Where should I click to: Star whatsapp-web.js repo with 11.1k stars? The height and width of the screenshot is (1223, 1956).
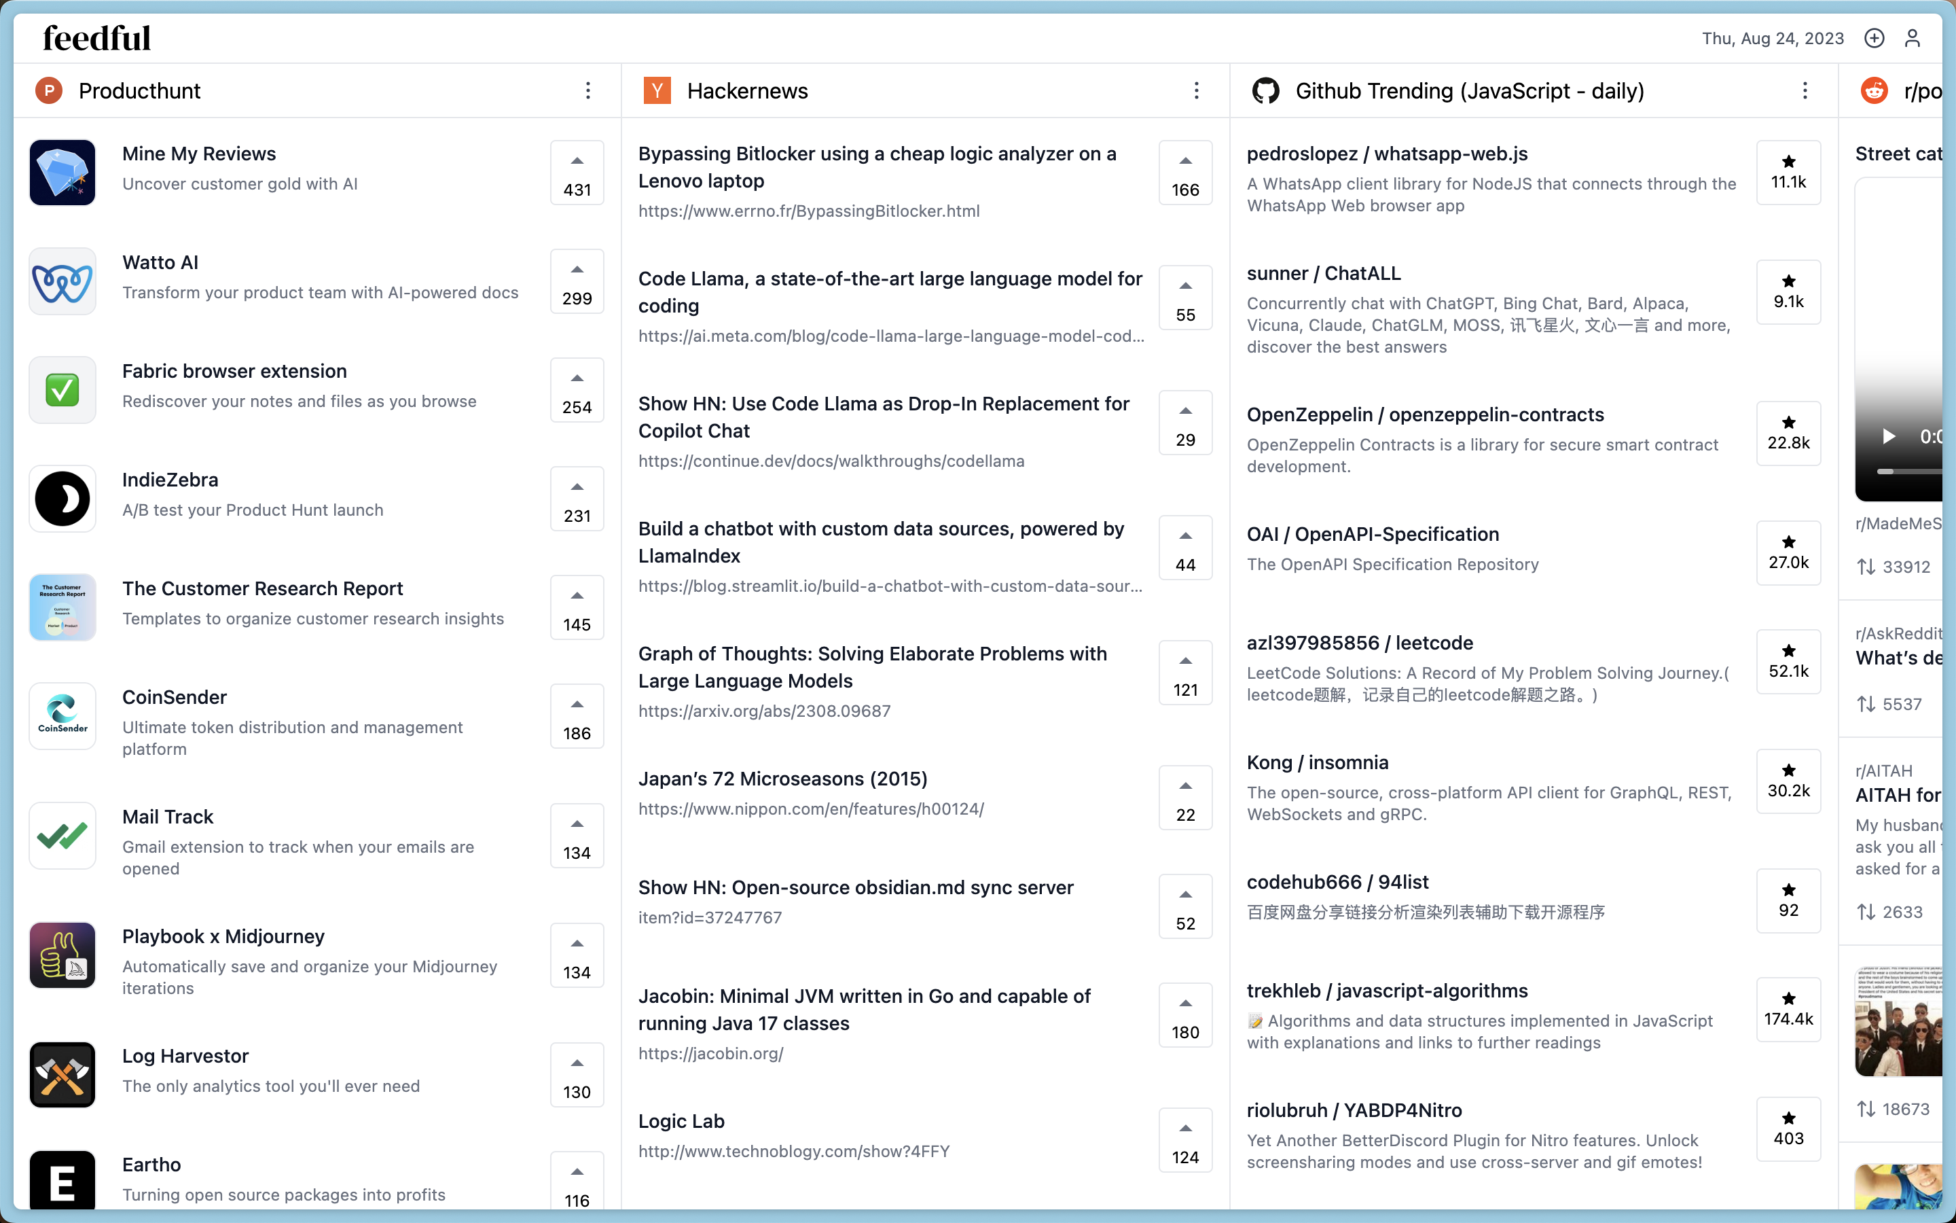pyautogui.click(x=1789, y=173)
